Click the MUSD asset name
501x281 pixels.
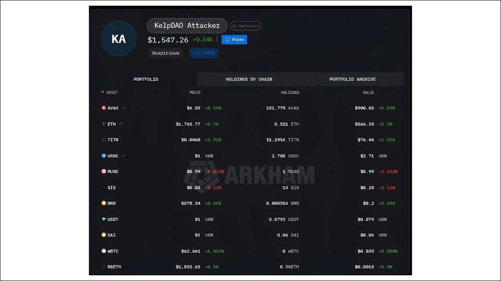pyautogui.click(x=113, y=172)
